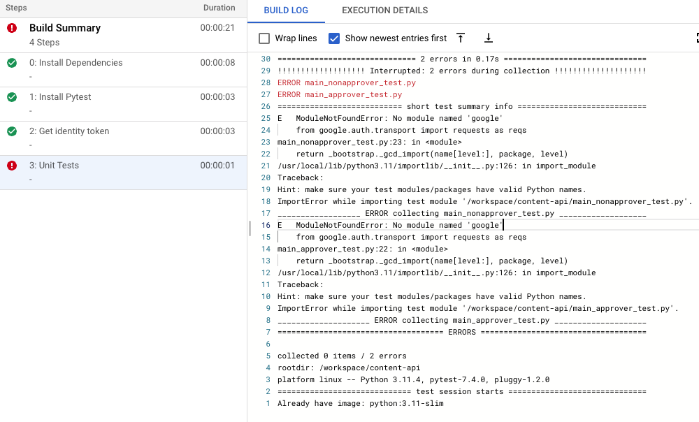Jump to top of the build log
The width and height of the screenshot is (699, 422).
[461, 38]
